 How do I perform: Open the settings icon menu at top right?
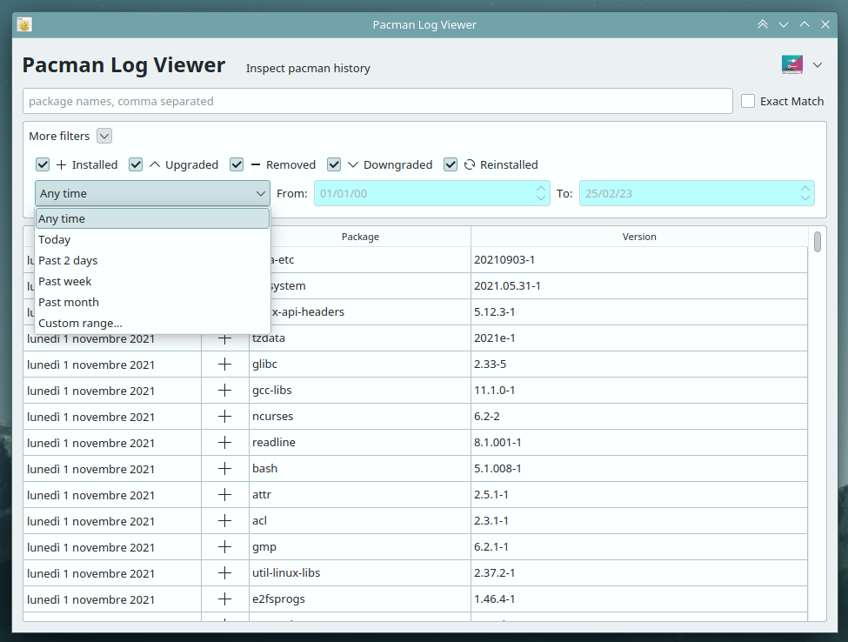791,64
